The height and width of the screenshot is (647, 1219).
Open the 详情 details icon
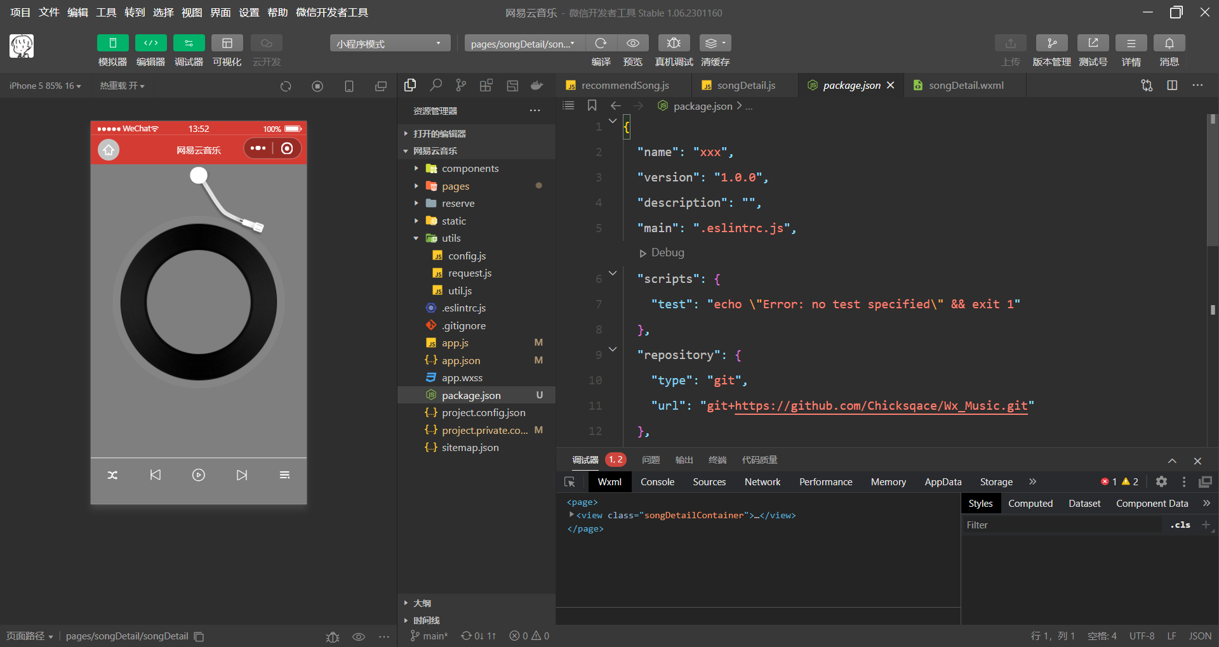(x=1131, y=43)
